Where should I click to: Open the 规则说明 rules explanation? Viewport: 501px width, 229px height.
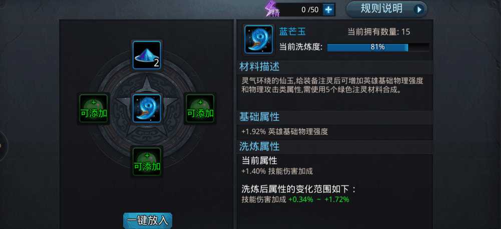[x=386, y=9]
